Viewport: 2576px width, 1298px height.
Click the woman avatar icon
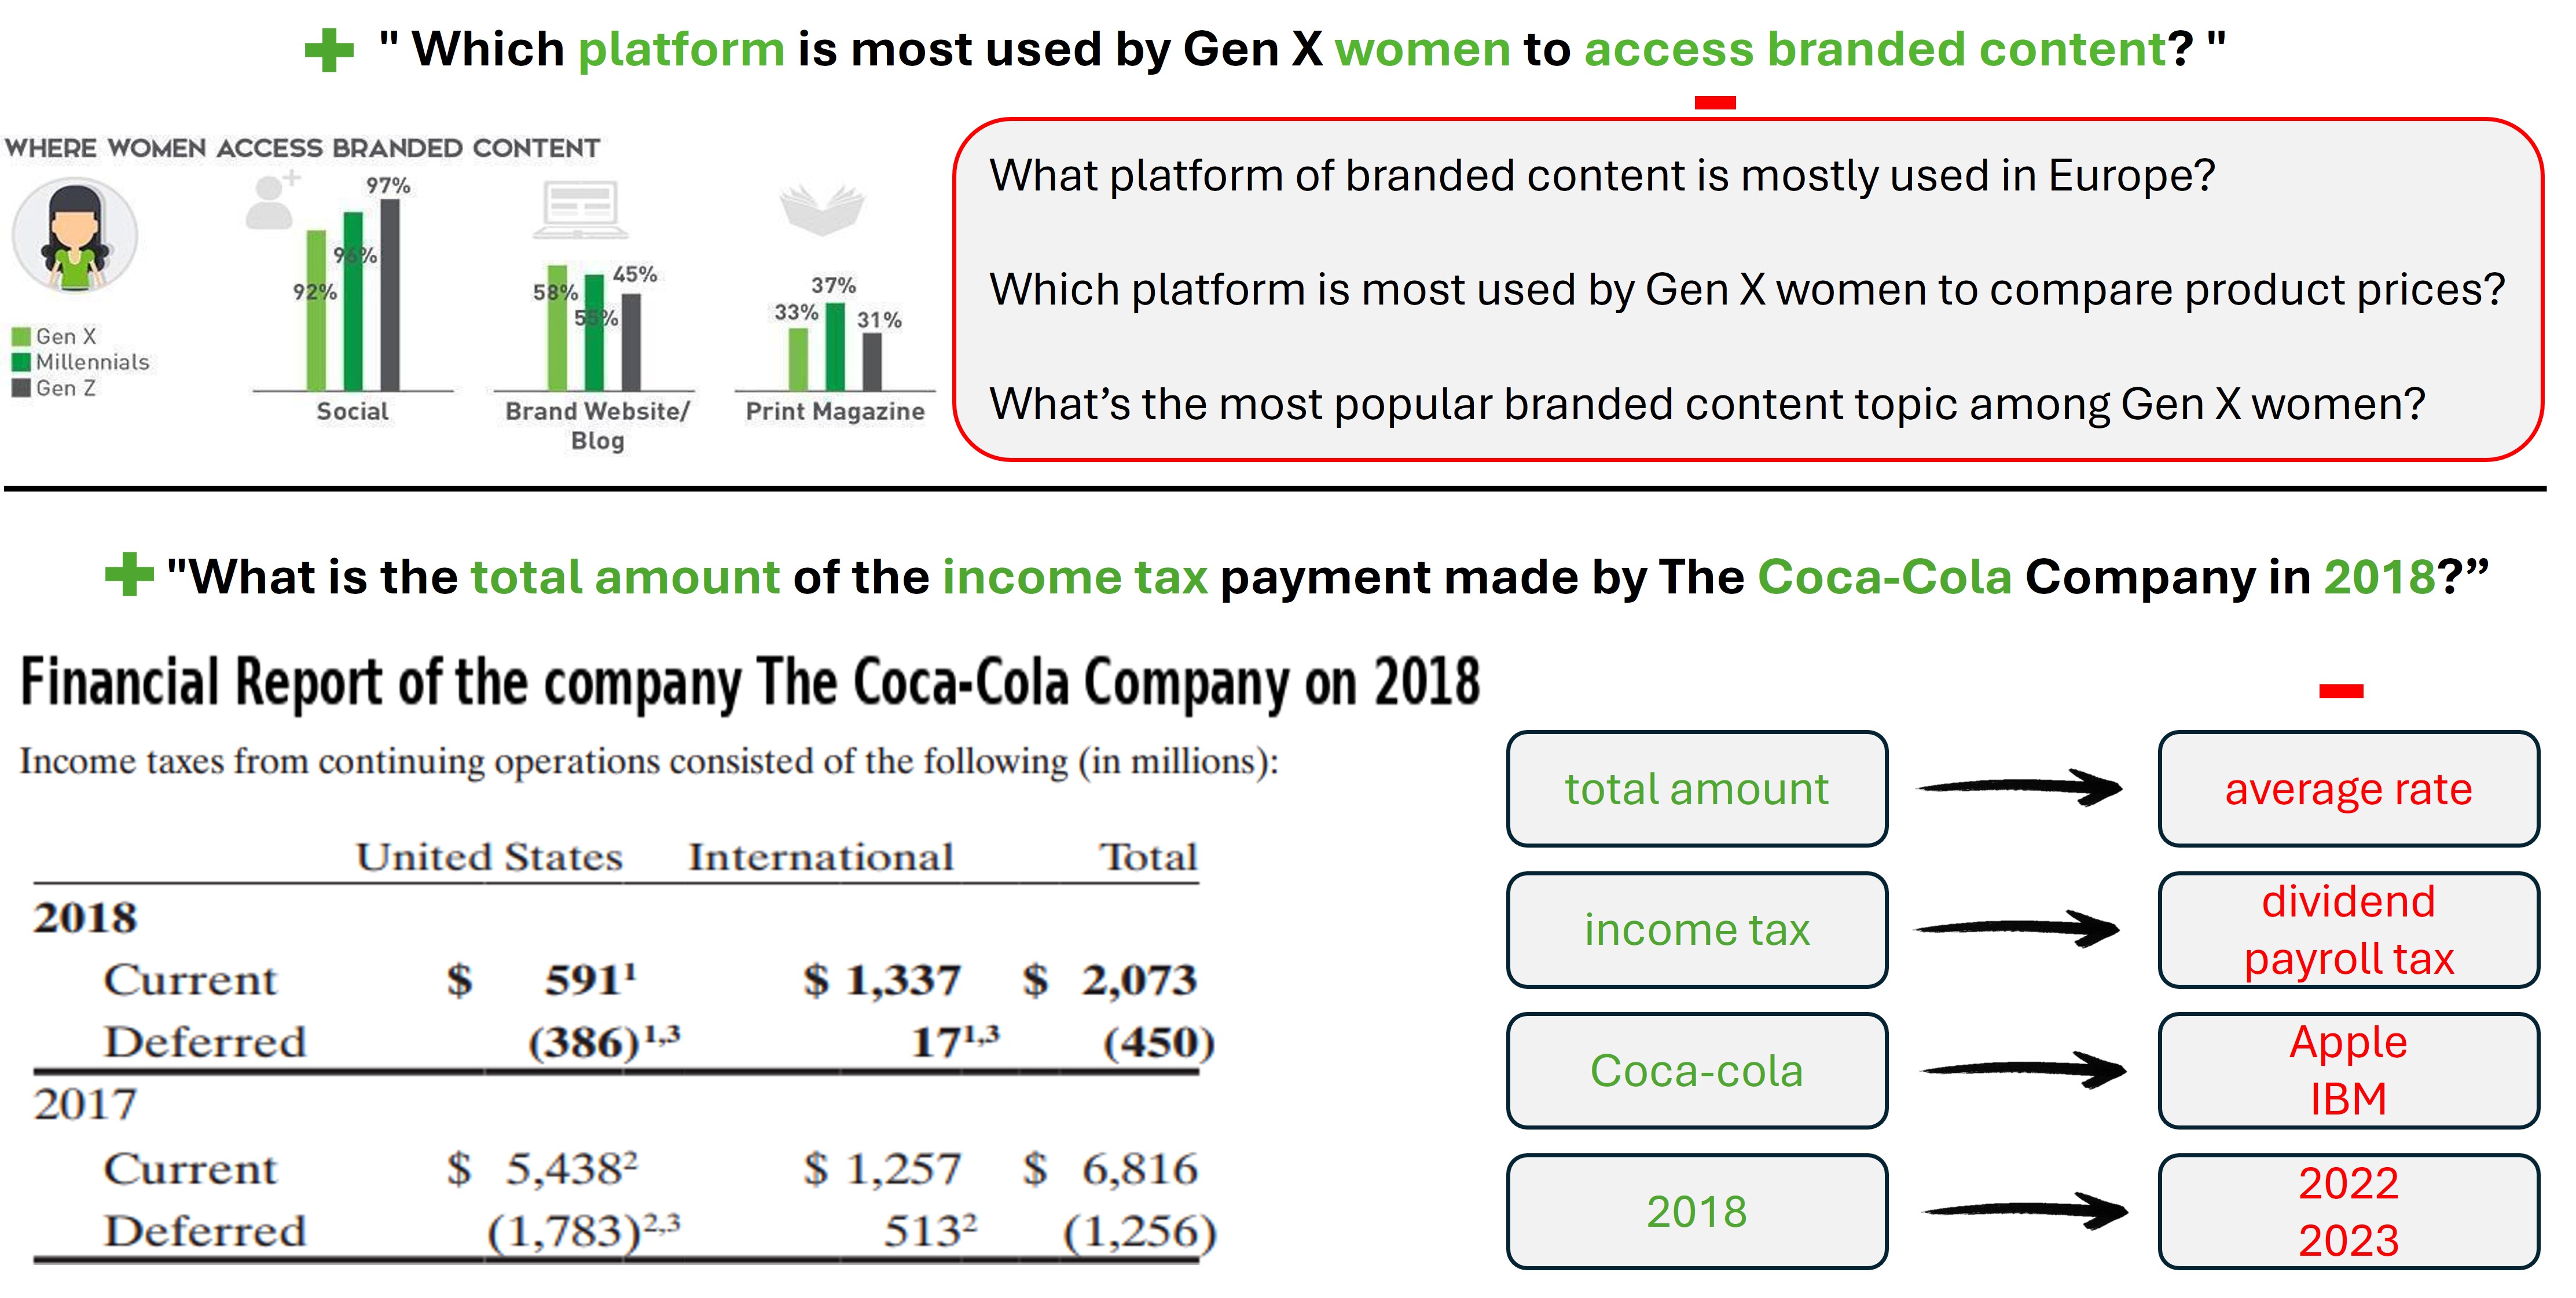coord(74,236)
